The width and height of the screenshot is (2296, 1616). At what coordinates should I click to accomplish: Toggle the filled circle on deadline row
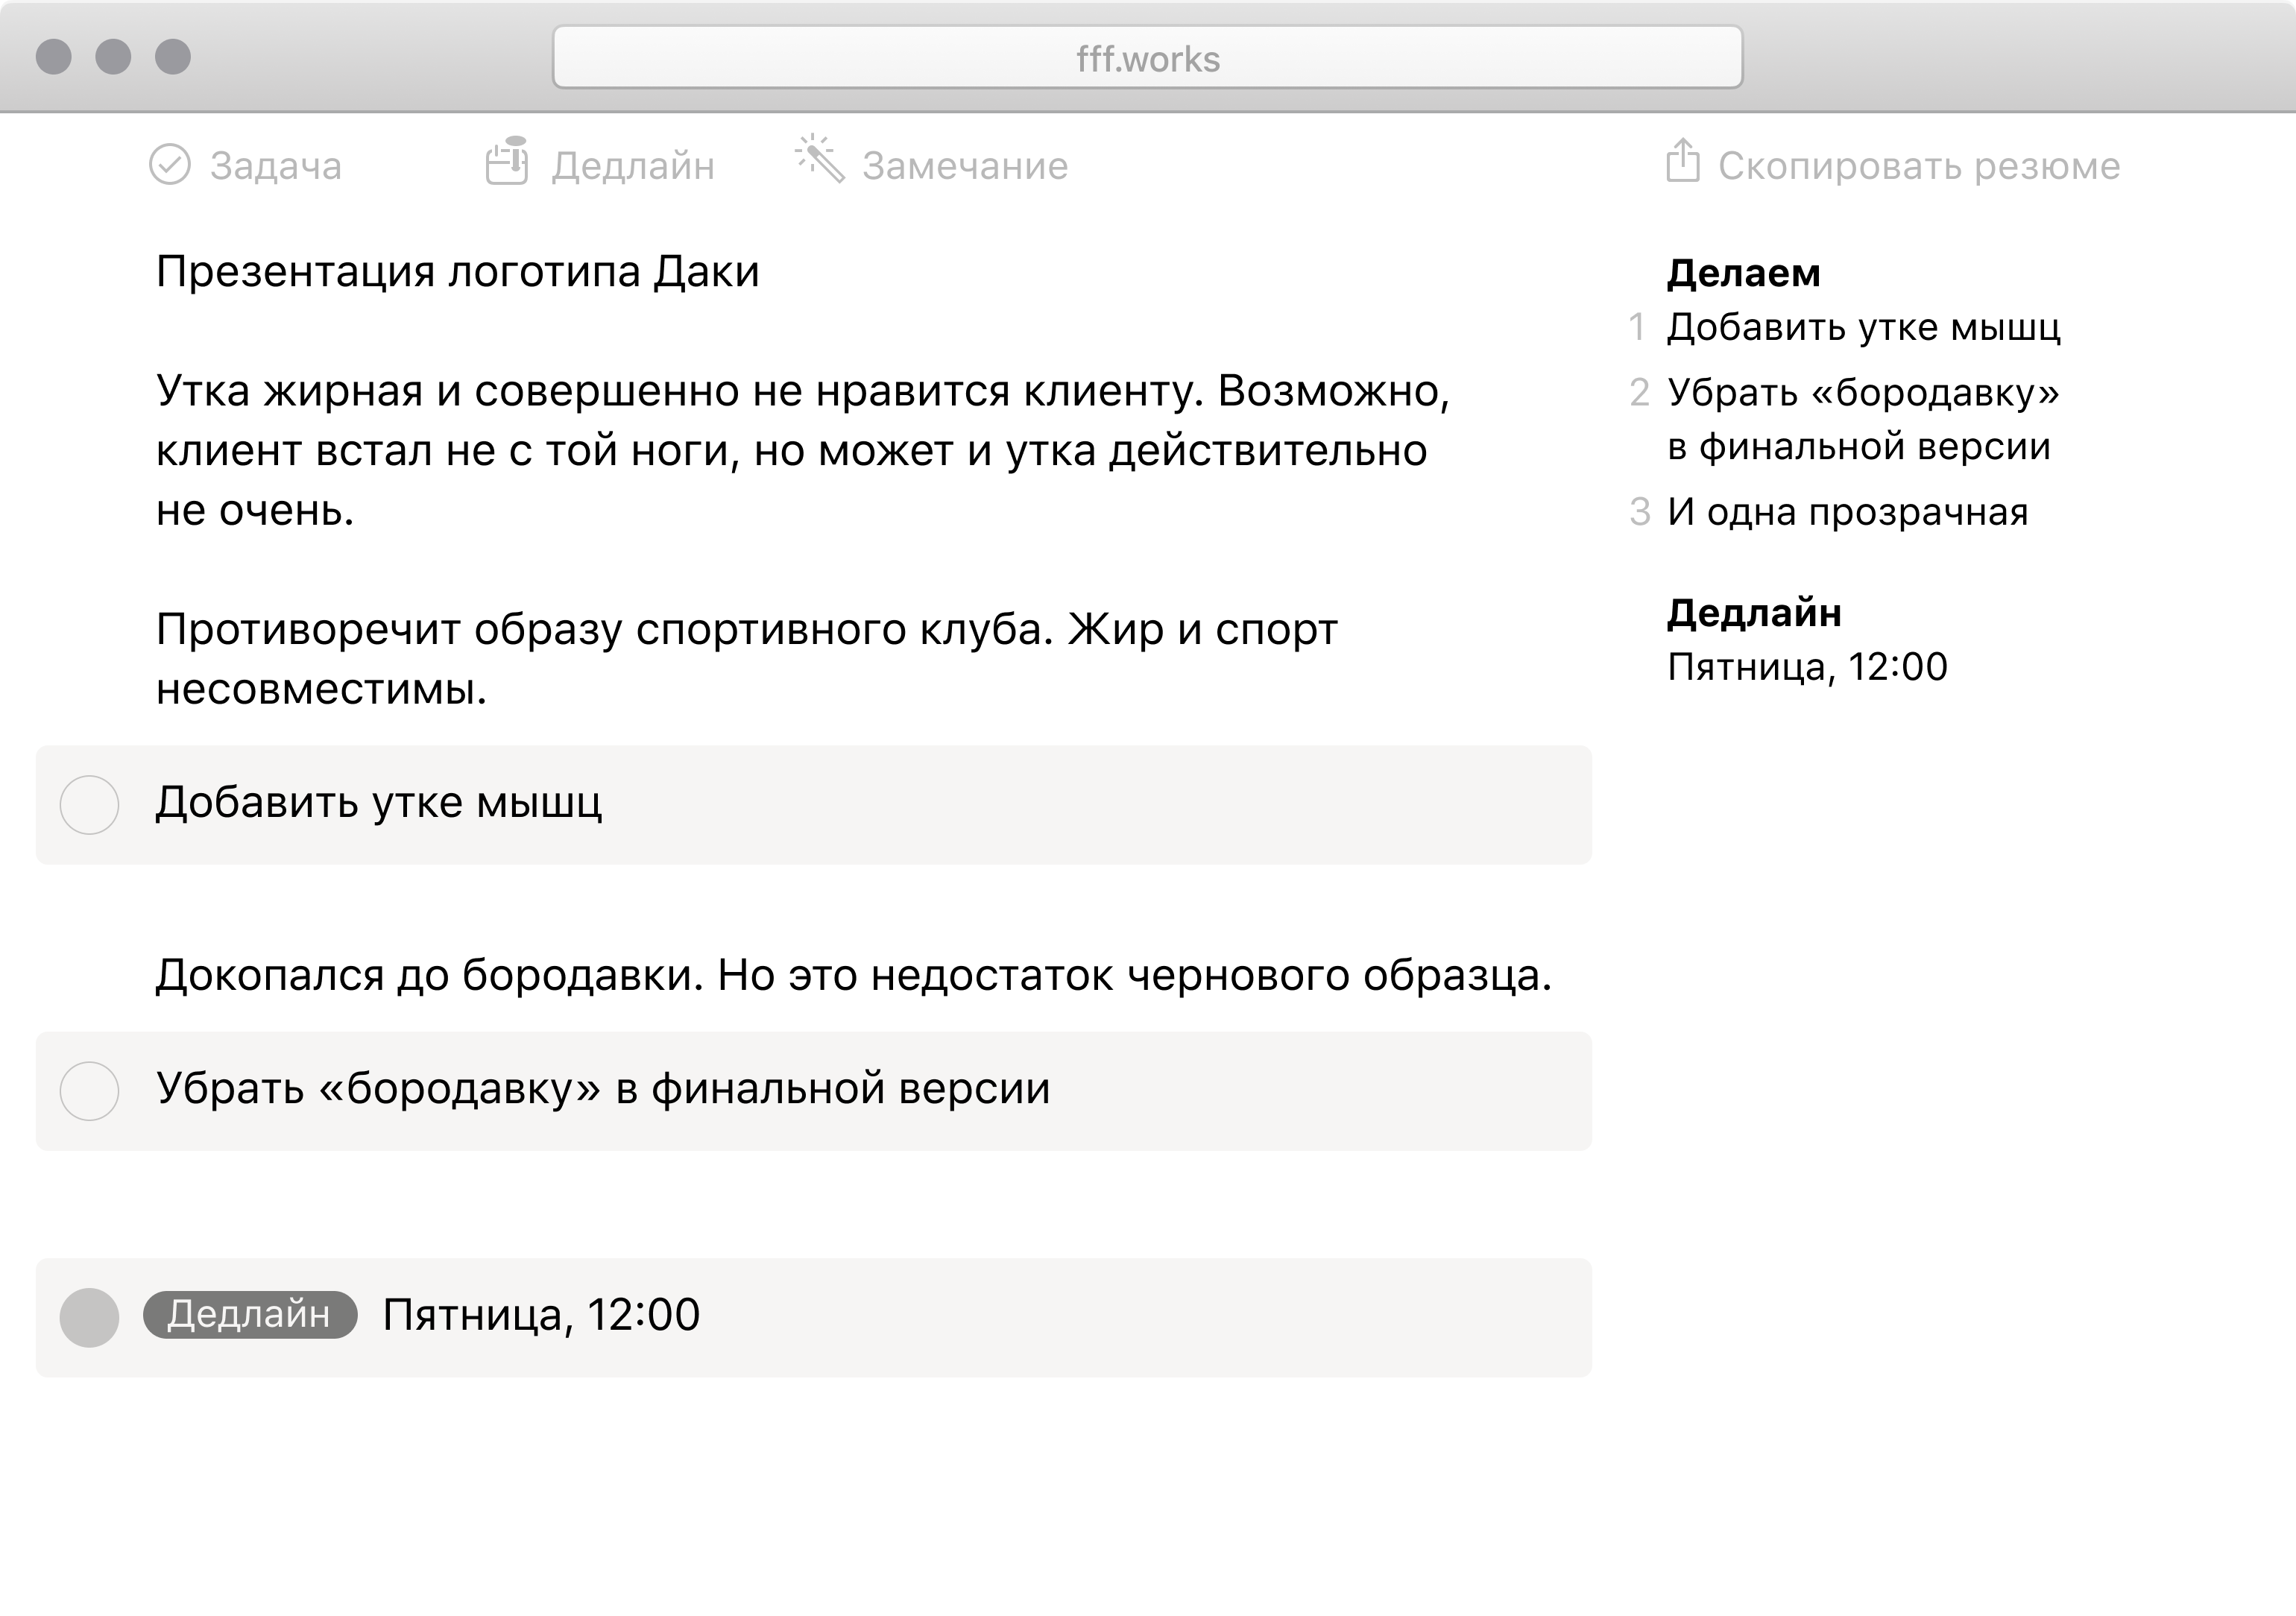[x=90, y=1317]
